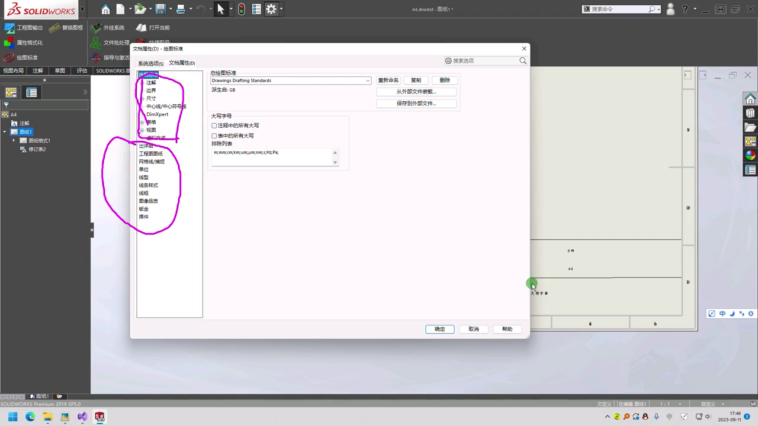Open a file using the folder arrow icon
This screenshot has width=758, height=426.
[x=140, y=9]
